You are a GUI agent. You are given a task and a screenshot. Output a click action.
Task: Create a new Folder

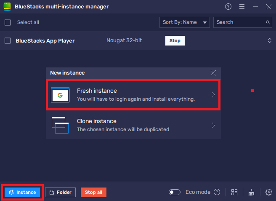coord(61,192)
